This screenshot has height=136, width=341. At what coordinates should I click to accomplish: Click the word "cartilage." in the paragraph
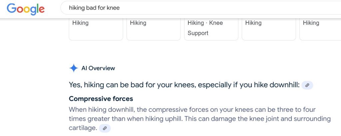coord(83,128)
